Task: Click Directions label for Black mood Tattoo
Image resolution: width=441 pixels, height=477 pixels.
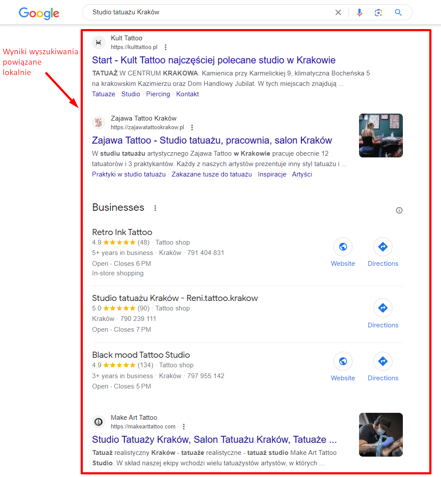Action: (x=383, y=378)
